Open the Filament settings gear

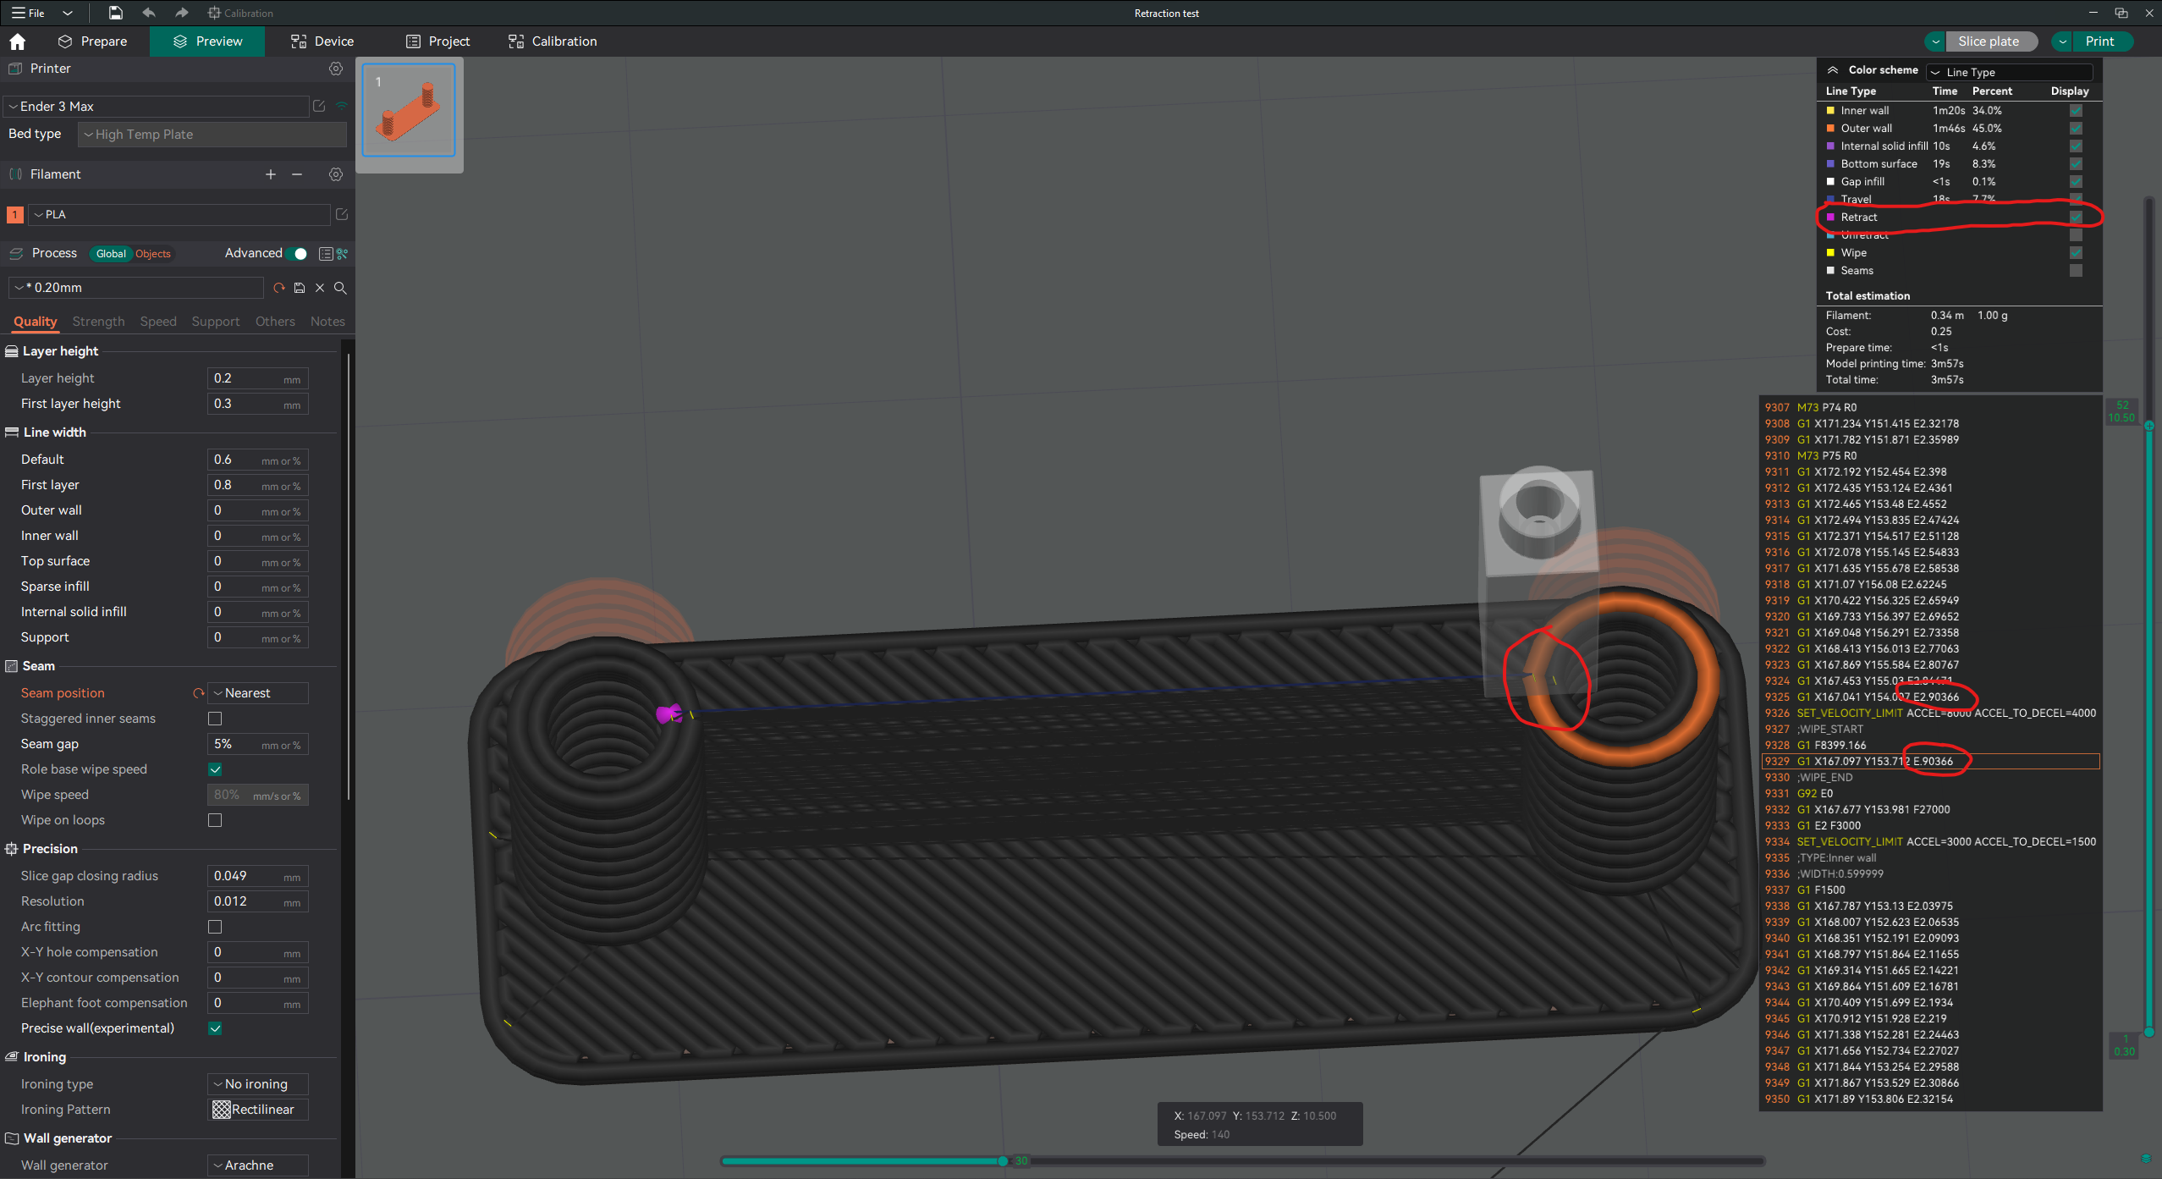336,174
